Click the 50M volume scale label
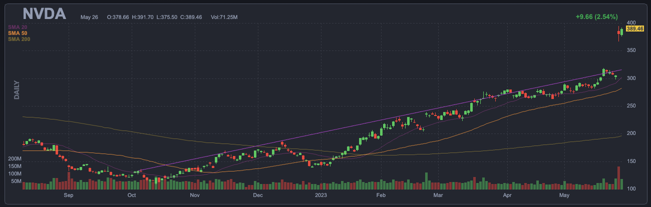 16,181
